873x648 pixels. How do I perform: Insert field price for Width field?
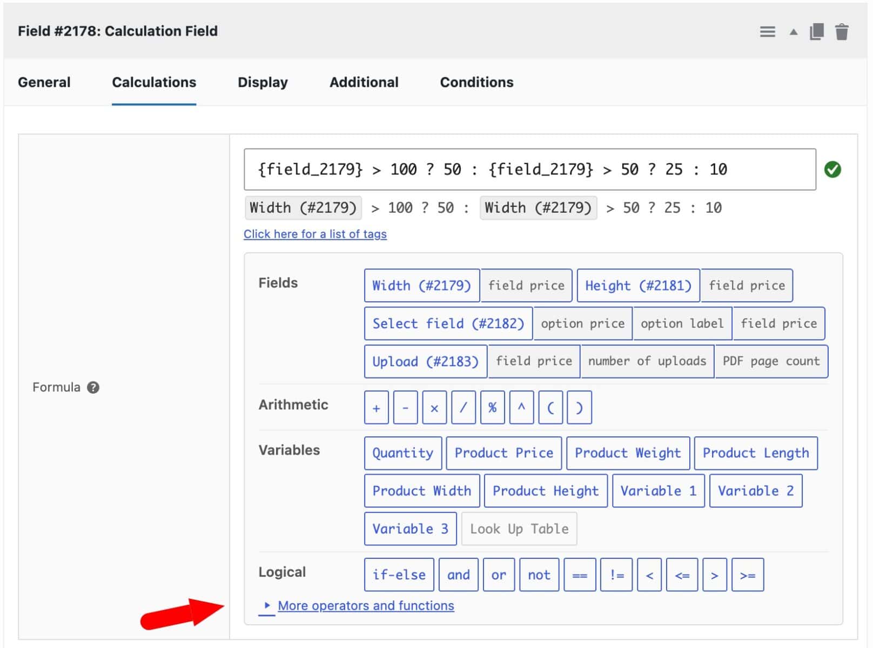pyautogui.click(x=526, y=286)
